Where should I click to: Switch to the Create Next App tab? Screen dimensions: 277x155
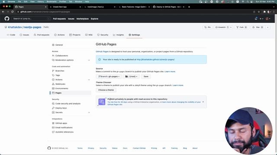64,7
